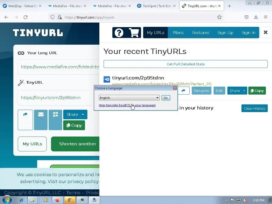This screenshot has width=272, height=204.
Task: Click the Terms footer link
Action: coord(73,193)
